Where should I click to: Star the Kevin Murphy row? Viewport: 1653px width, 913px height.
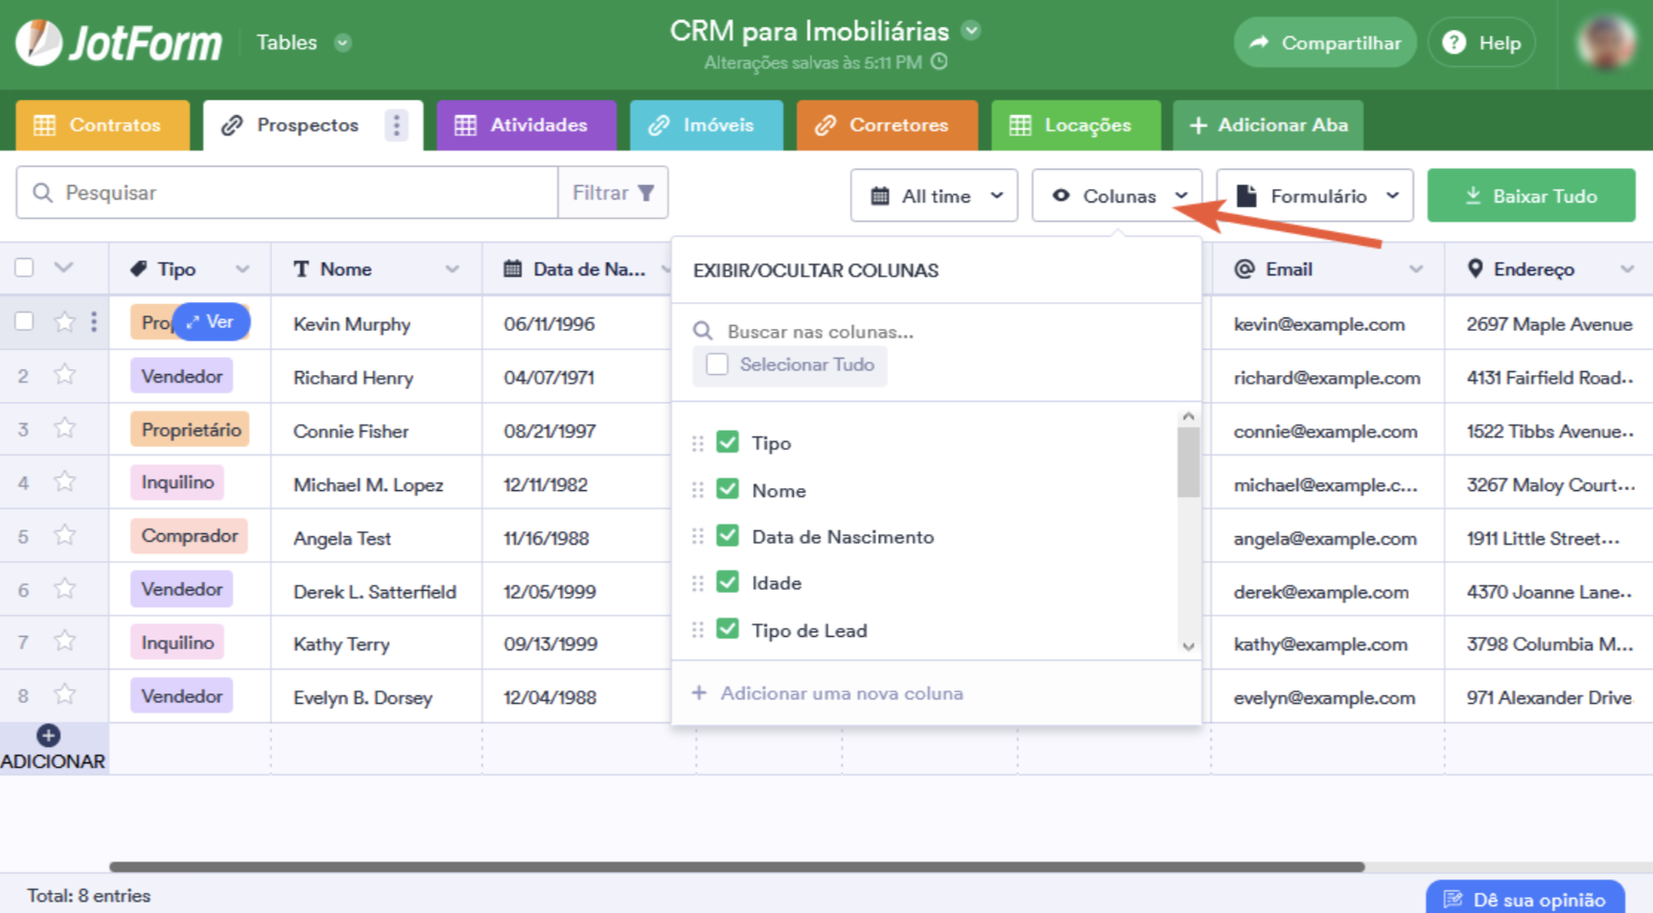coord(64,321)
